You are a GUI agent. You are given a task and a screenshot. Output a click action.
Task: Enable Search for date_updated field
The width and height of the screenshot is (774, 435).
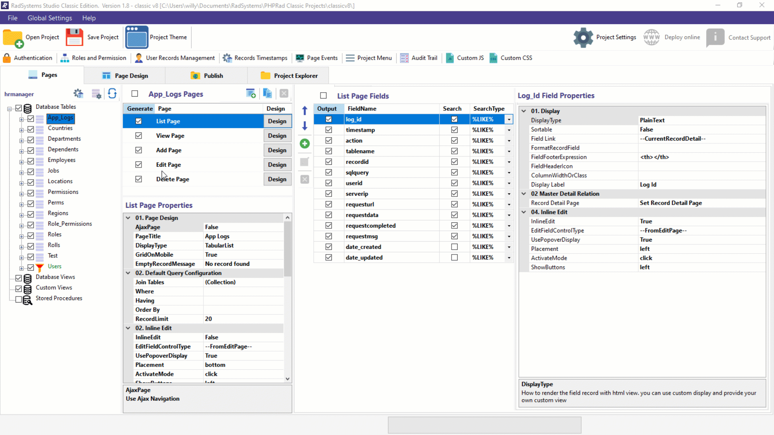(x=454, y=258)
